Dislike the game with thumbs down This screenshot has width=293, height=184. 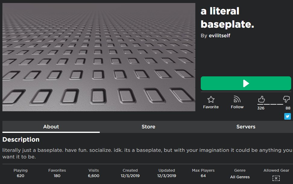[286, 99]
